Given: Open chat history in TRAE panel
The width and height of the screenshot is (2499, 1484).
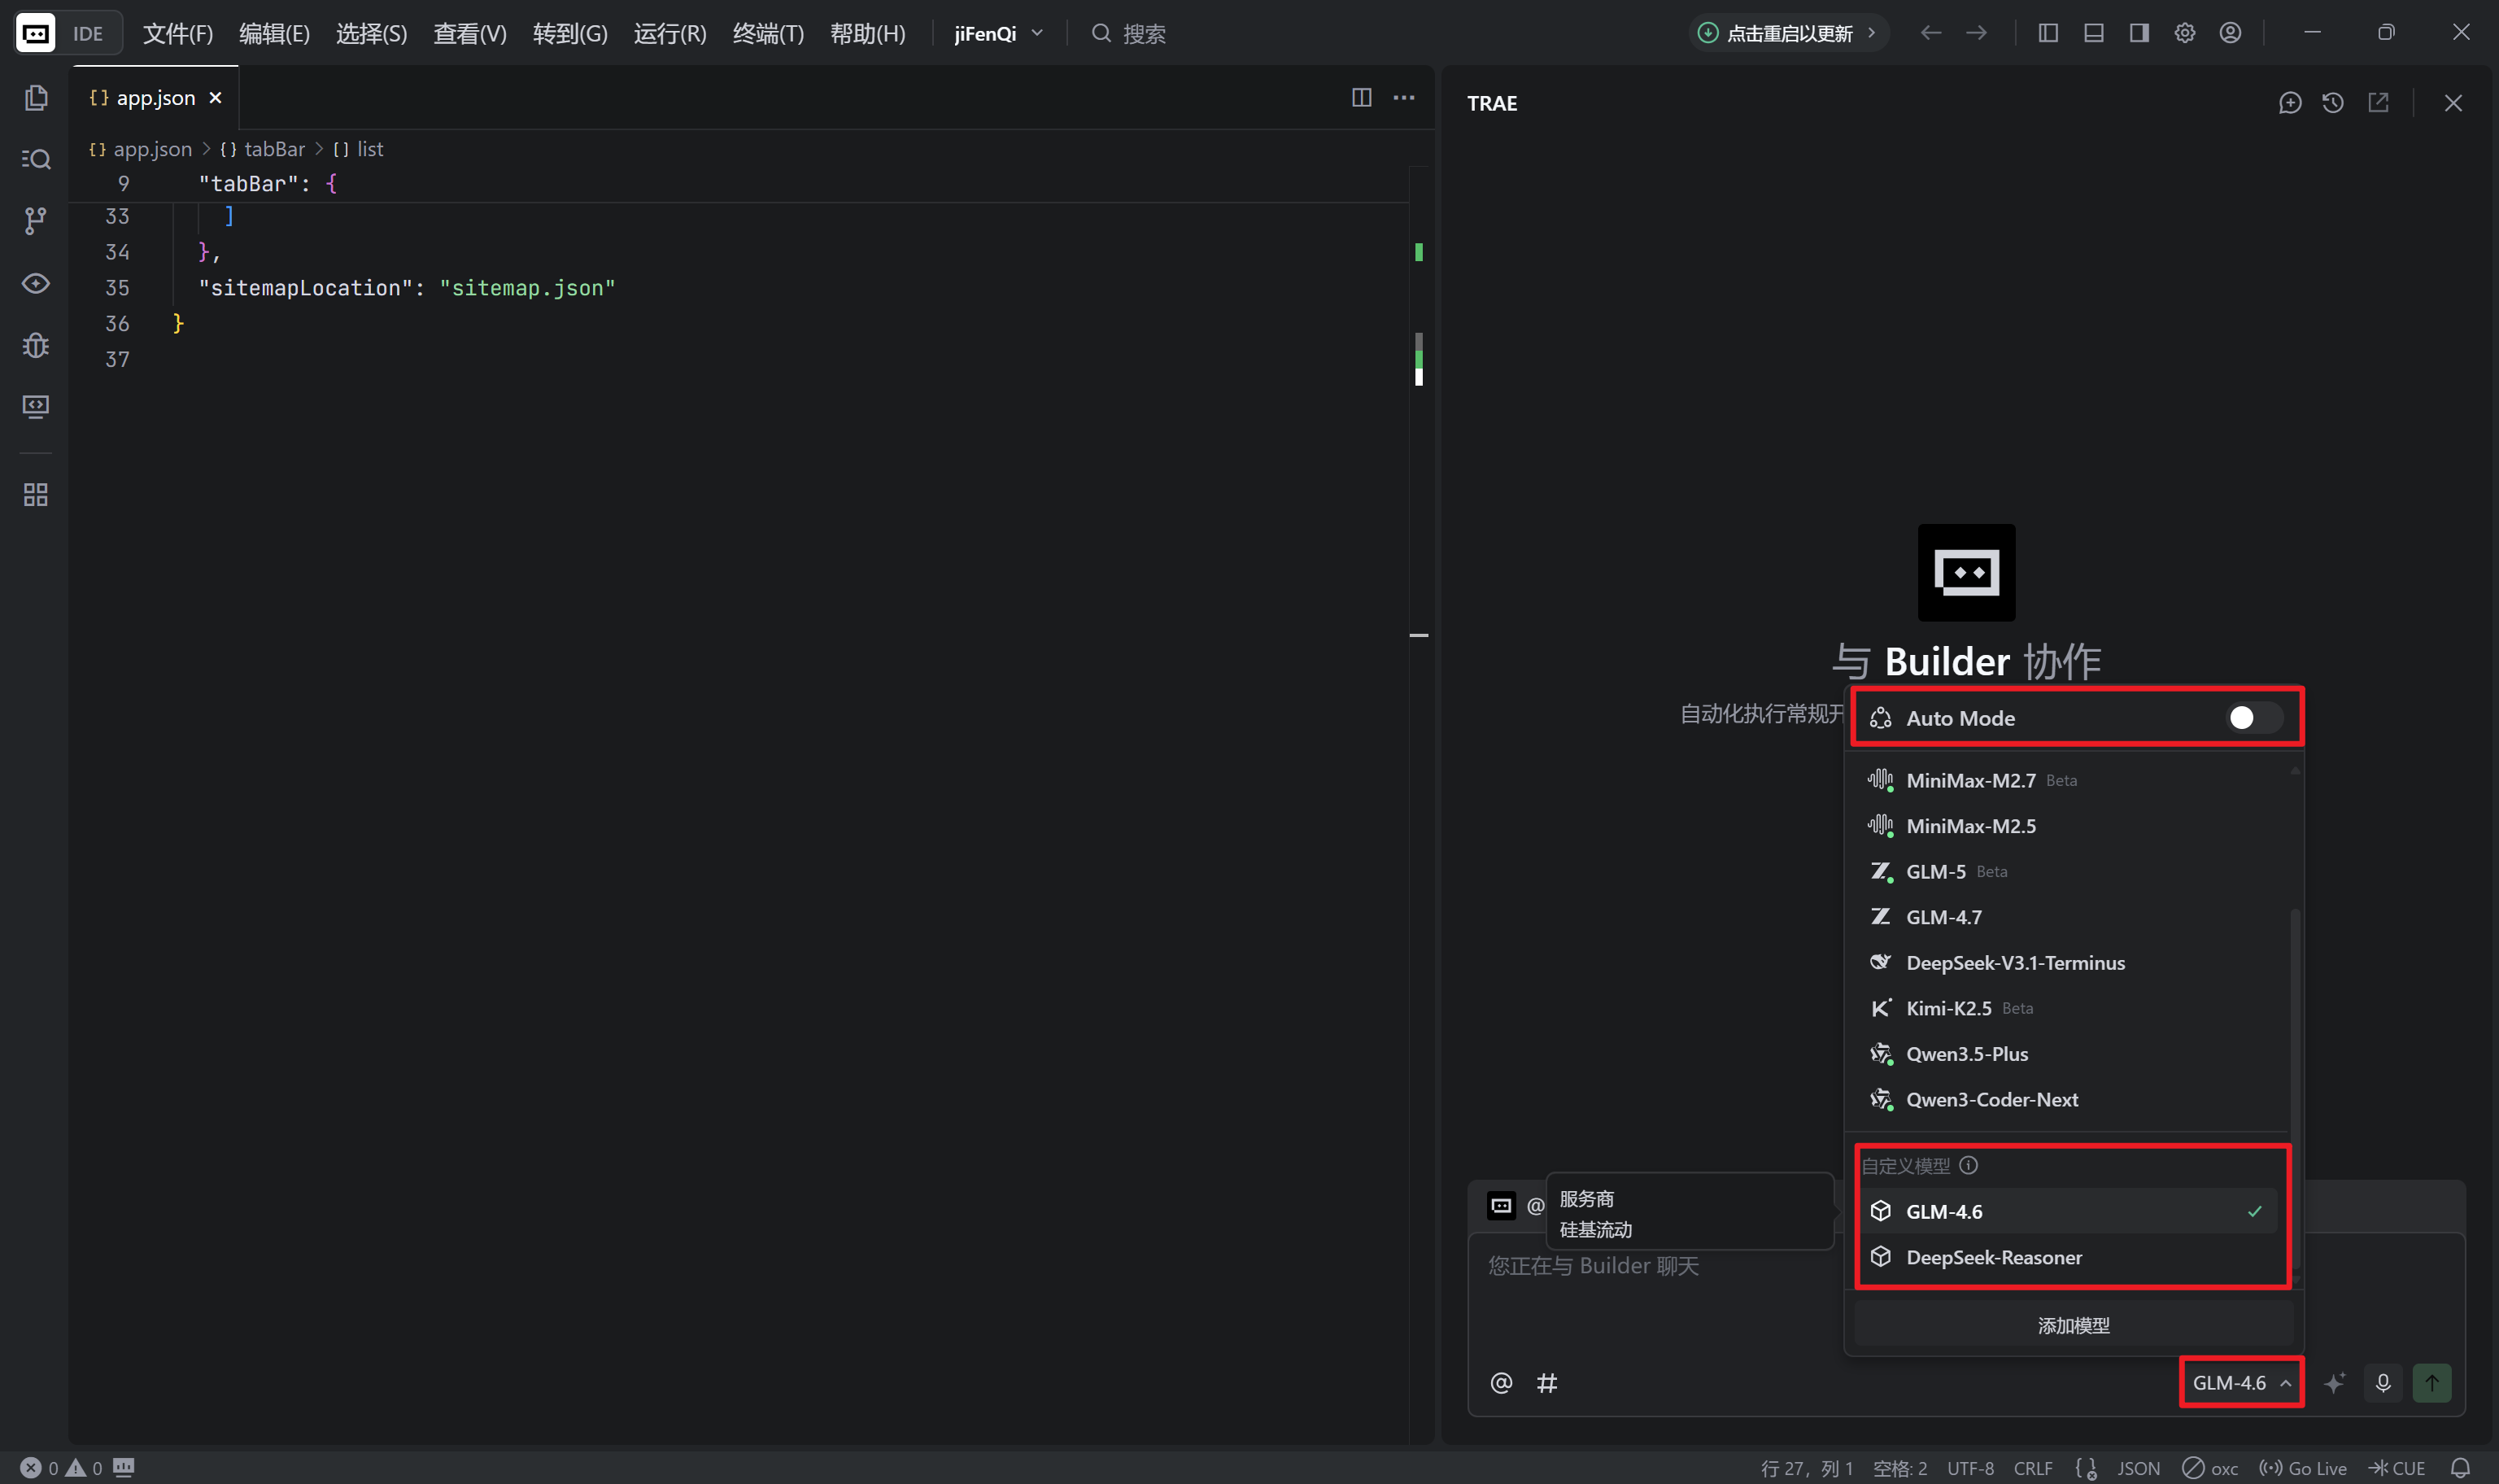Looking at the screenshot, I should (2333, 103).
